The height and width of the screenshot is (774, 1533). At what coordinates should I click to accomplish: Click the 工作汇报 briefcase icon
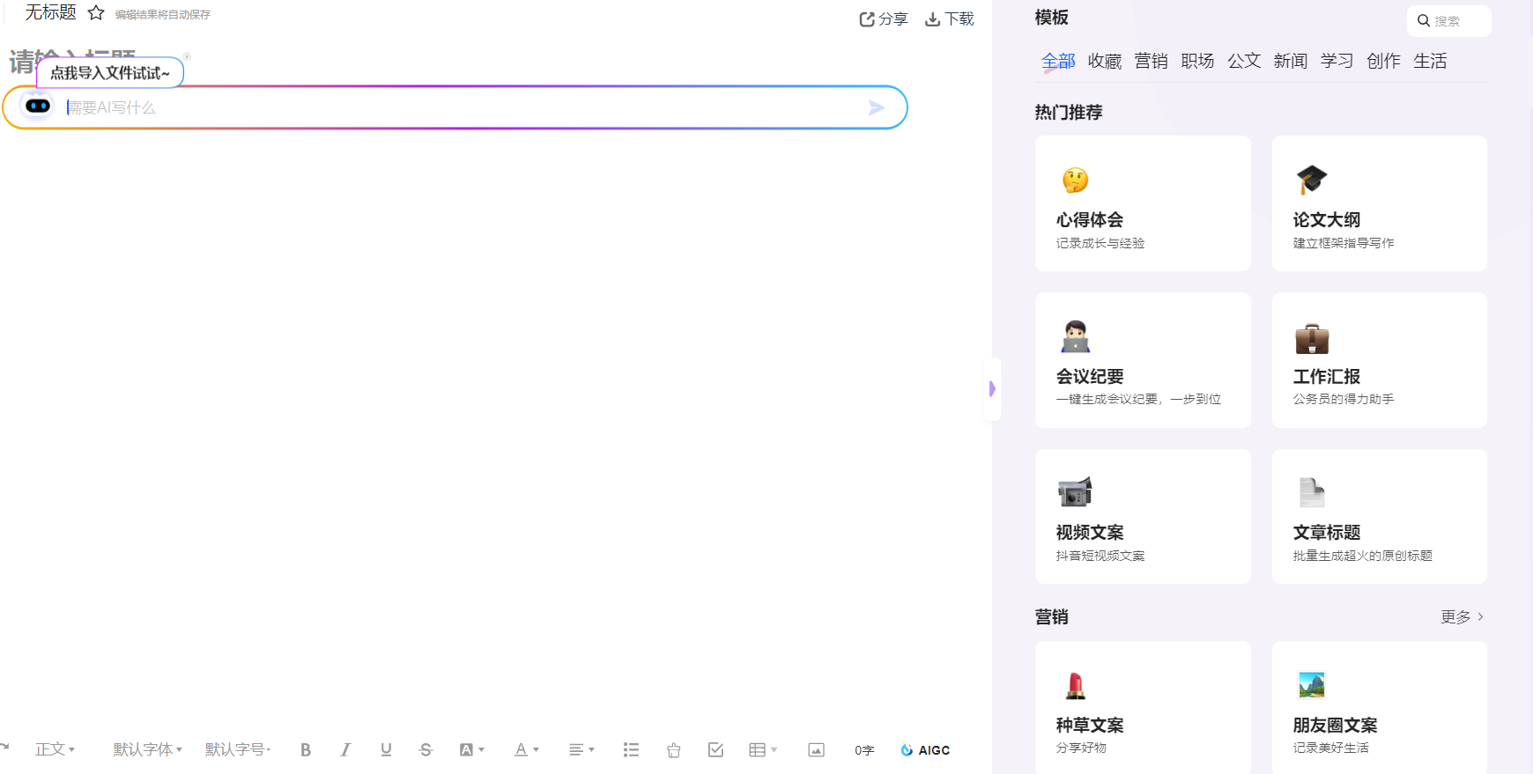point(1312,337)
